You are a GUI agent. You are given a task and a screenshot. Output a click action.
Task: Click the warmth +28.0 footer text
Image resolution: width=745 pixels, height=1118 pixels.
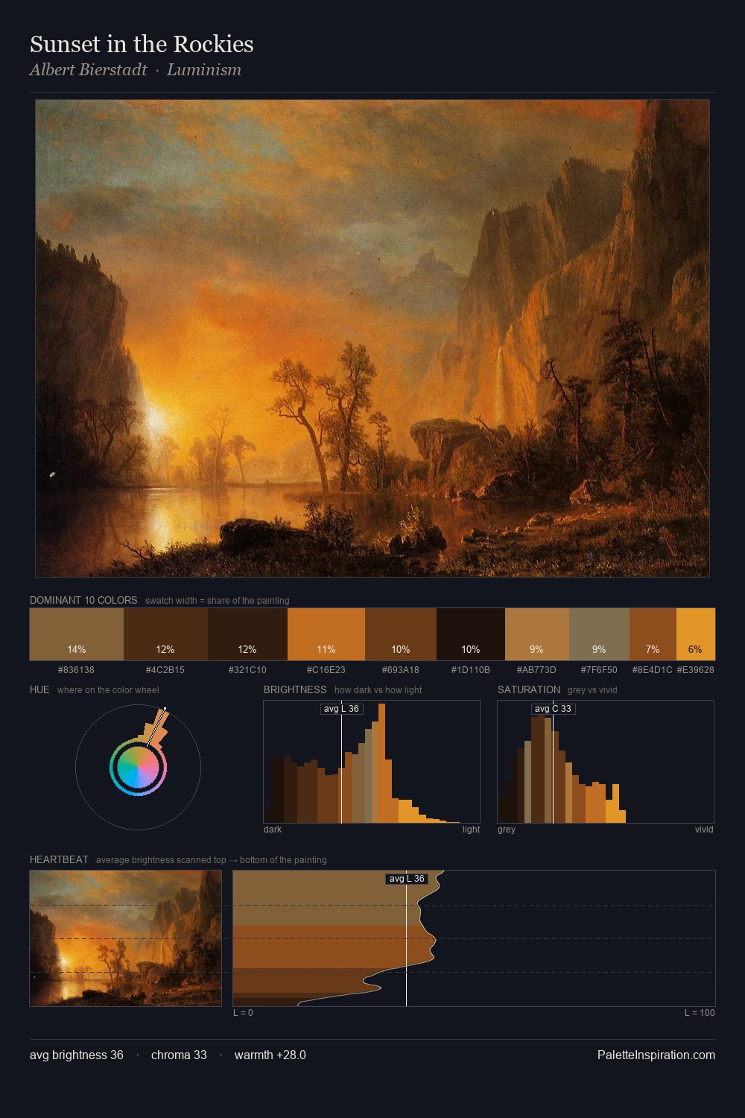[270, 1055]
